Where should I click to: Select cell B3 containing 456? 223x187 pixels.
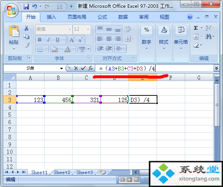(x=59, y=99)
